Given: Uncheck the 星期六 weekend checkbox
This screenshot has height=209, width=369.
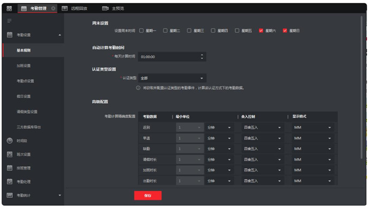Looking at the screenshot, I should click(x=261, y=30).
